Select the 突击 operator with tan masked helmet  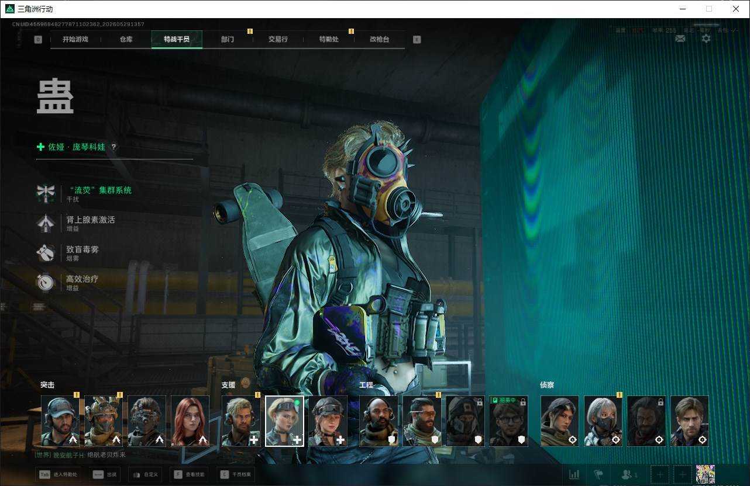point(104,421)
